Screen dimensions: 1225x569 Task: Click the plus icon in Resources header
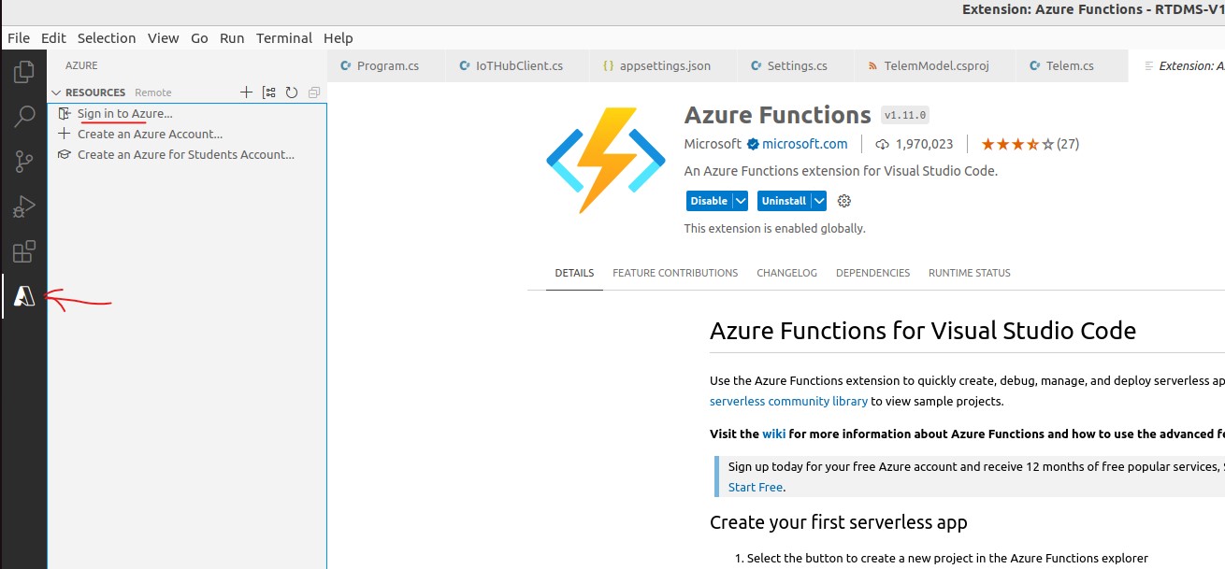246,92
